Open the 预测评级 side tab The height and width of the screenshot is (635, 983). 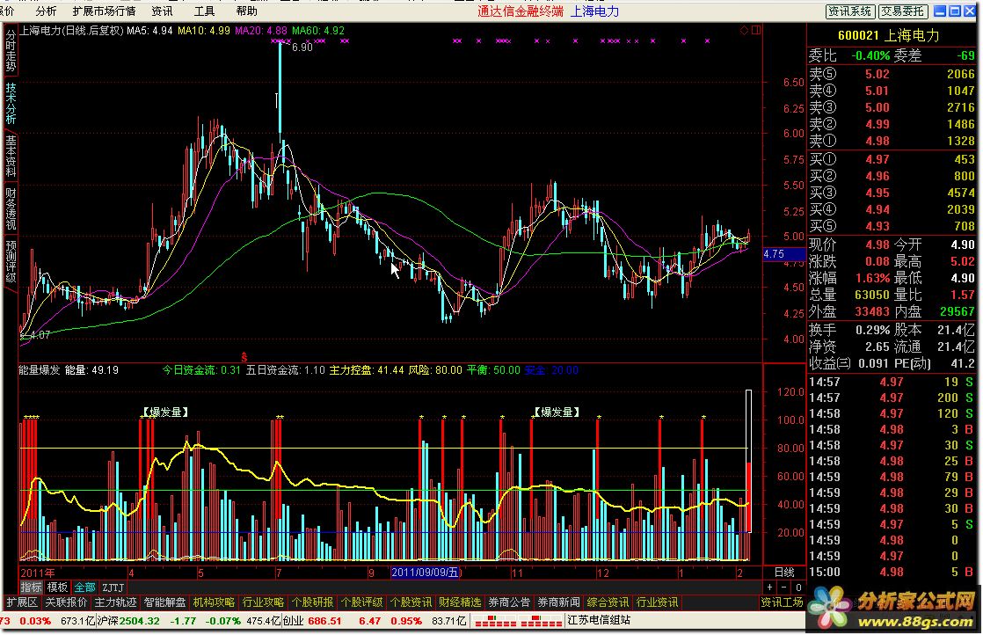click(11, 262)
